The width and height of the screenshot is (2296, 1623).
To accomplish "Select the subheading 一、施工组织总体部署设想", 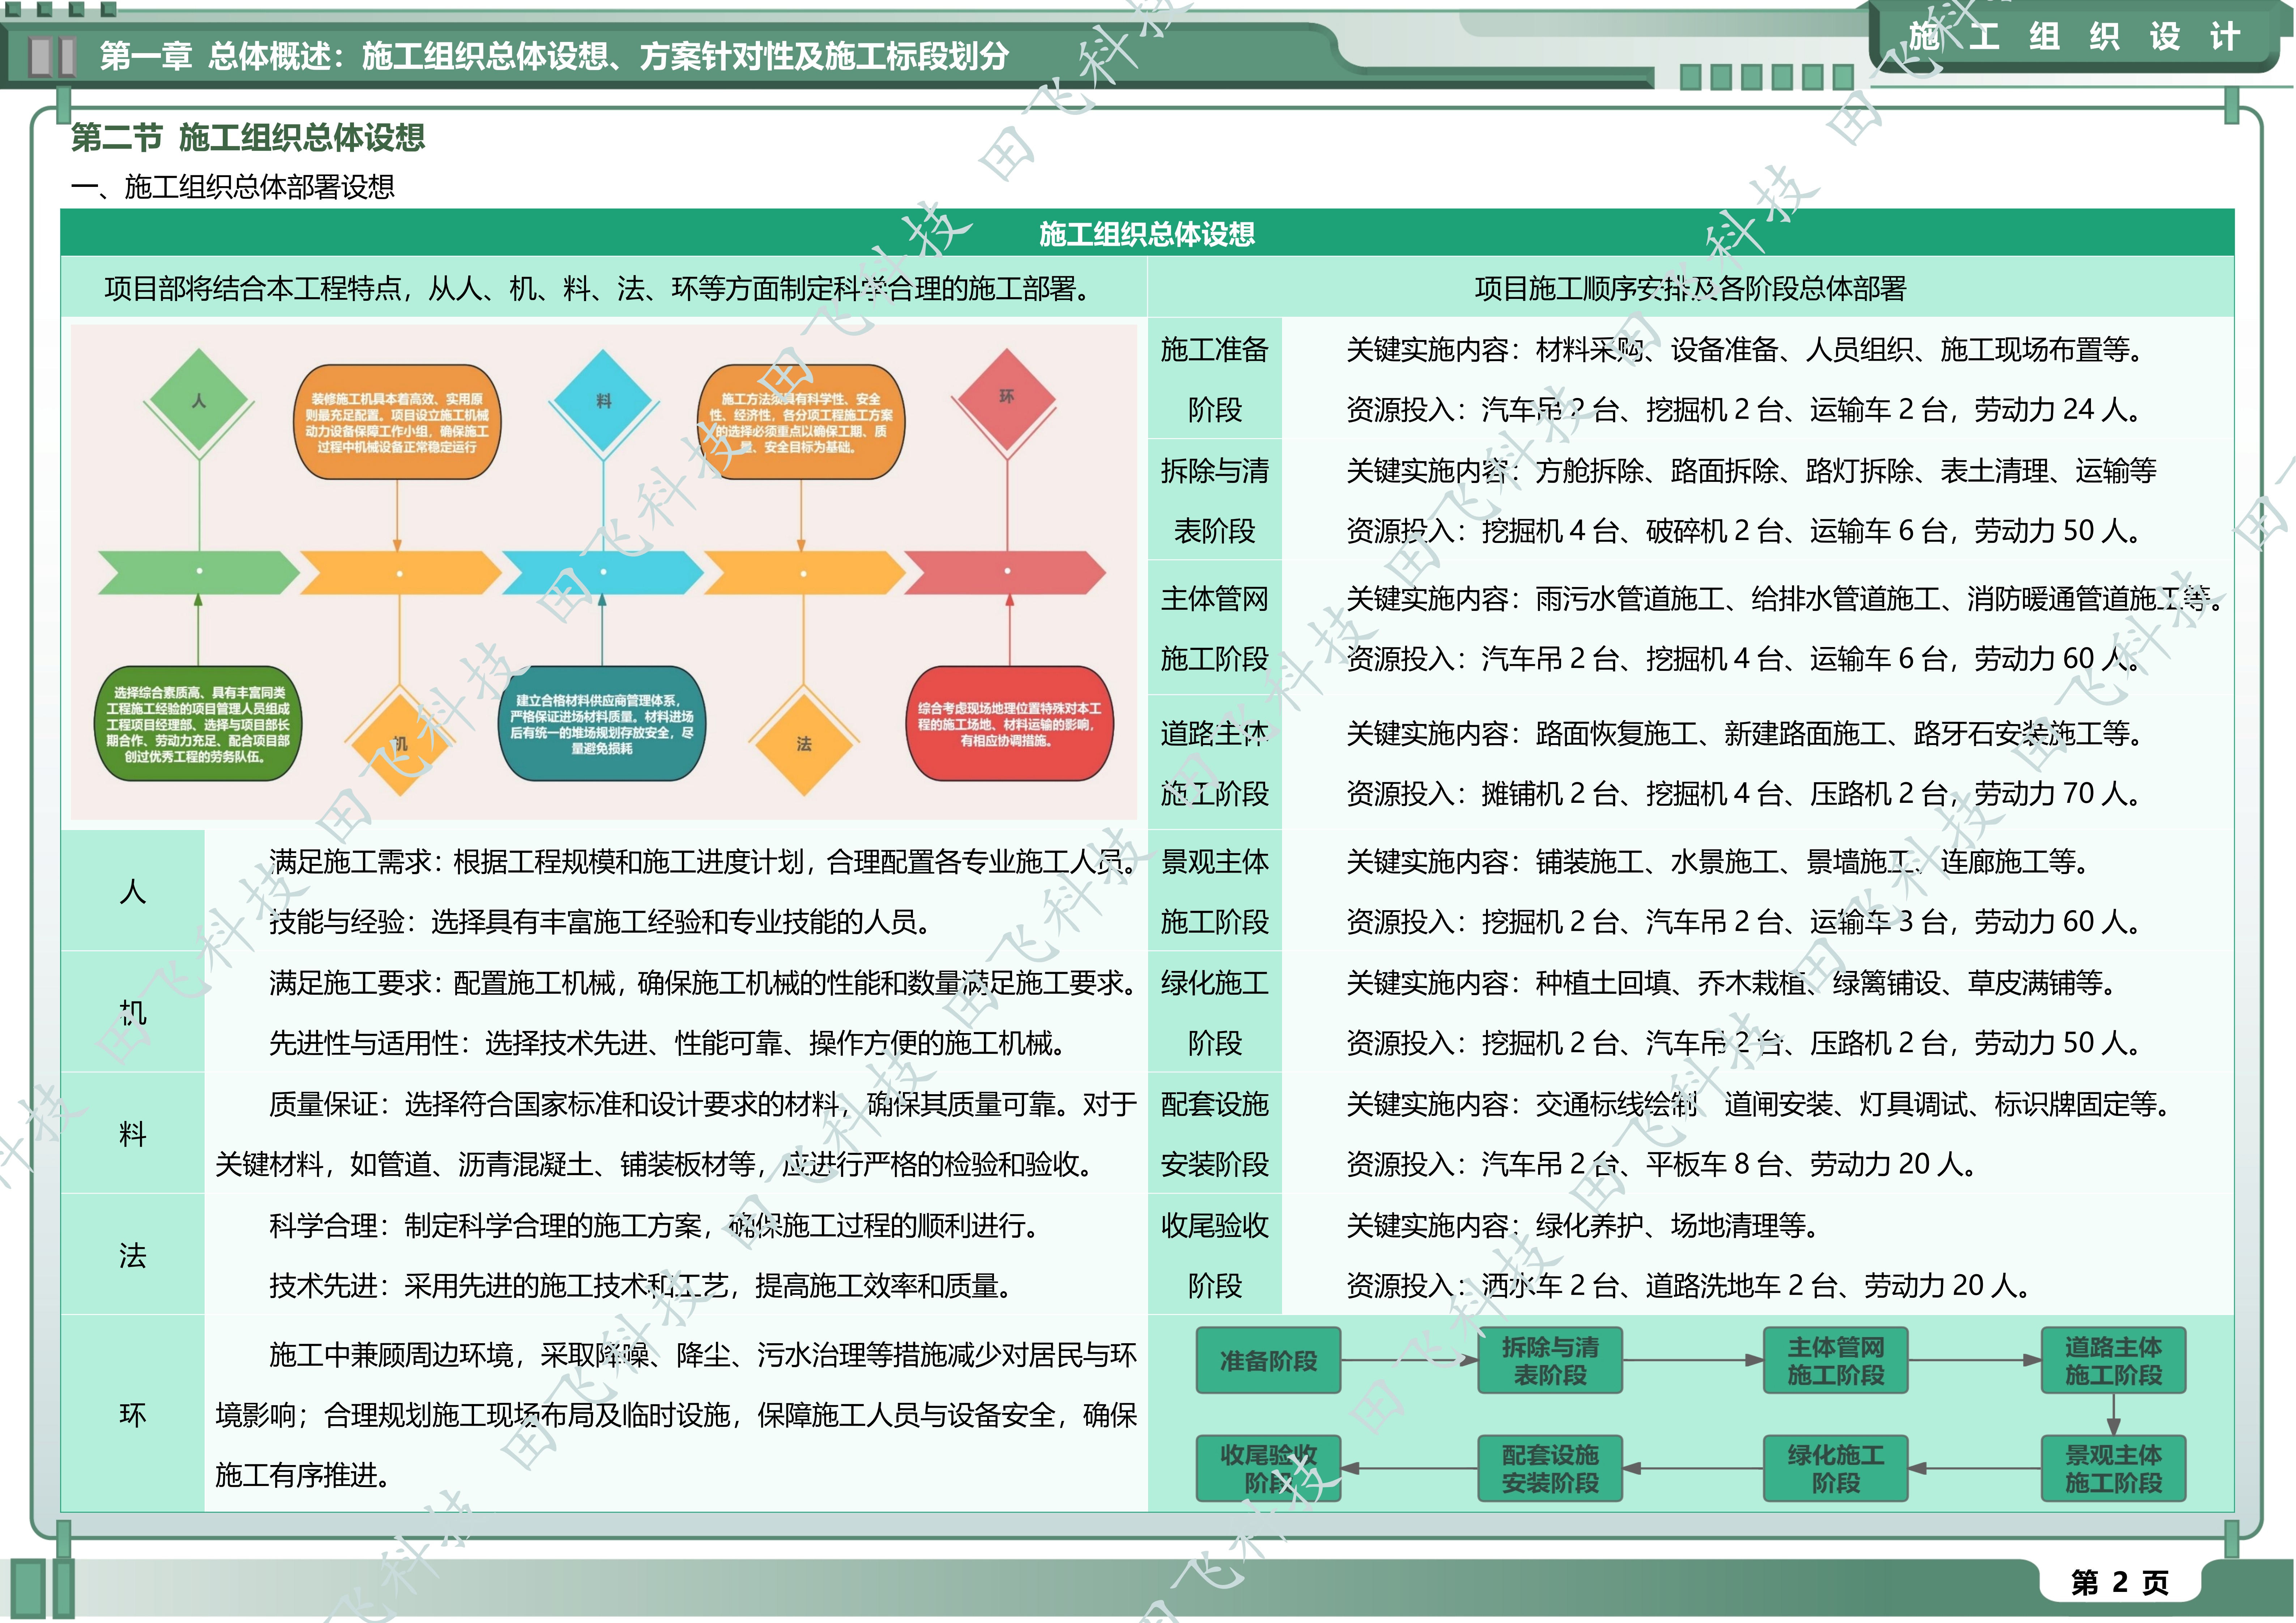I will click(x=233, y=187).
